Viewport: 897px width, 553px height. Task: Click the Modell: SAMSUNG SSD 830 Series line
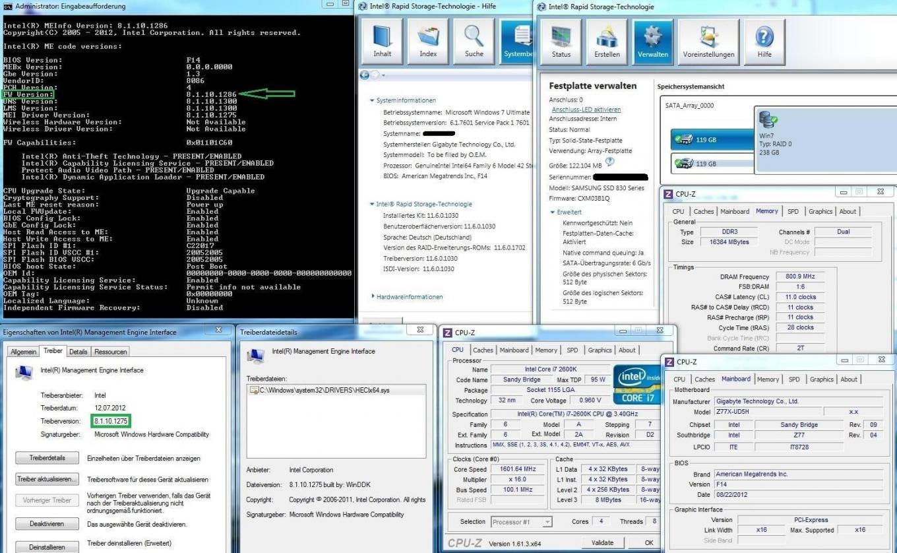596,188
